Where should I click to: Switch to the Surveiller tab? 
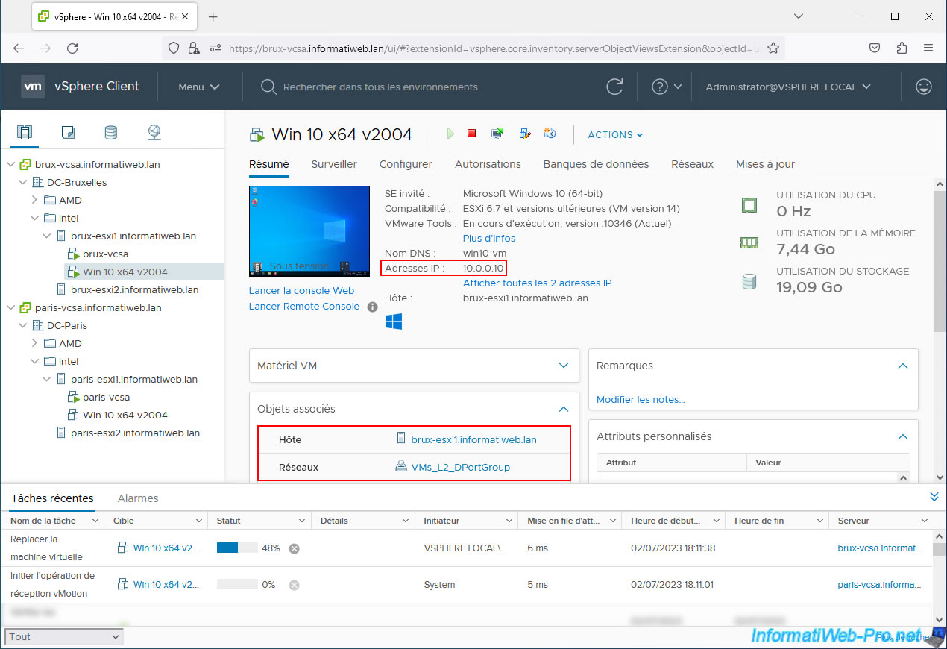(x=334, y=164)
